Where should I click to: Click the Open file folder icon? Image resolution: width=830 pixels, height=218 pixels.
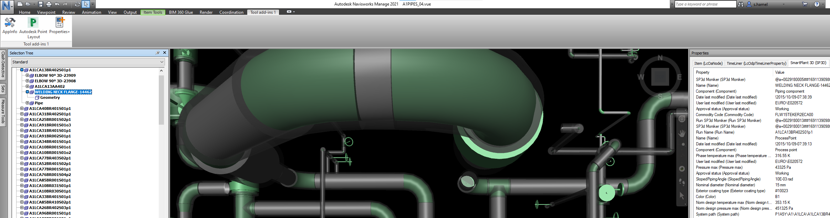(x=28, y=4)
